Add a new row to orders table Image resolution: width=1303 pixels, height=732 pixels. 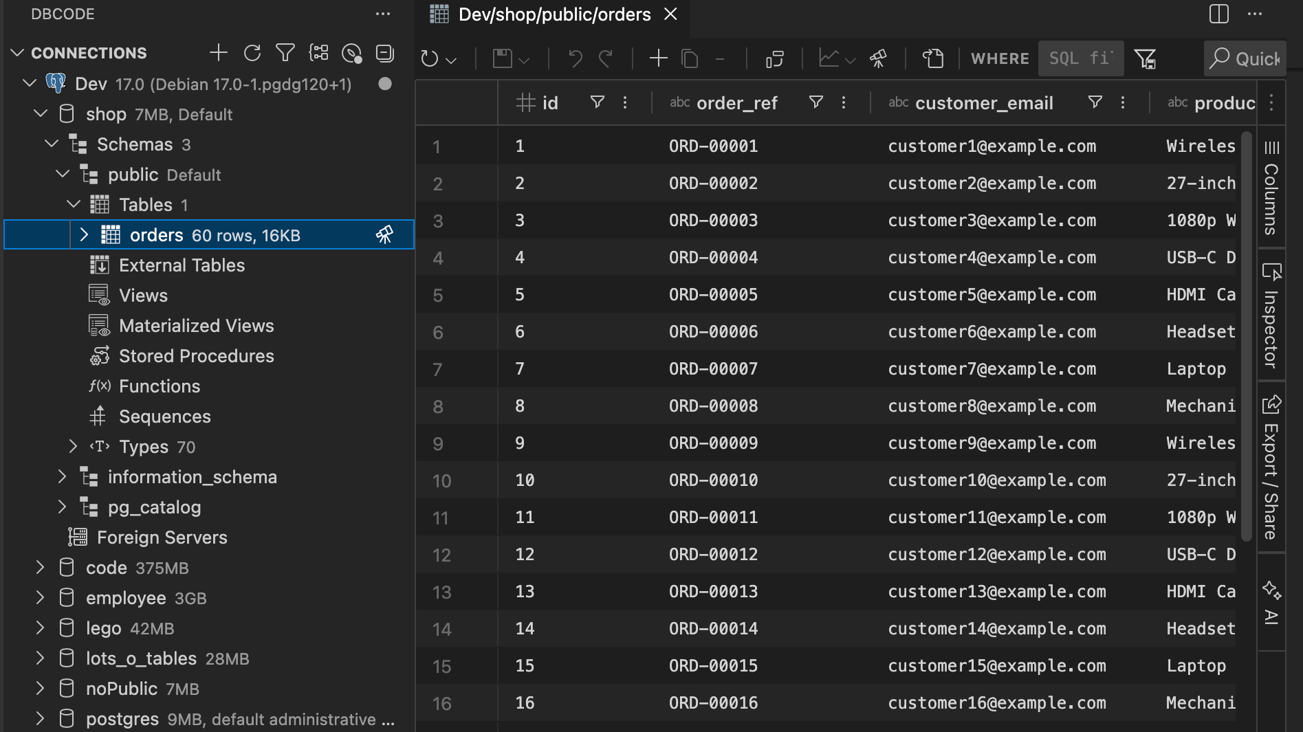659,58
